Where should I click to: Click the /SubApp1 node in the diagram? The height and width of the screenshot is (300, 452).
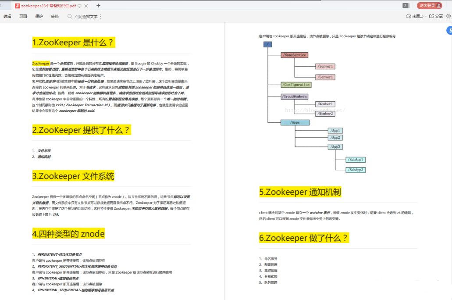[356, 160]
